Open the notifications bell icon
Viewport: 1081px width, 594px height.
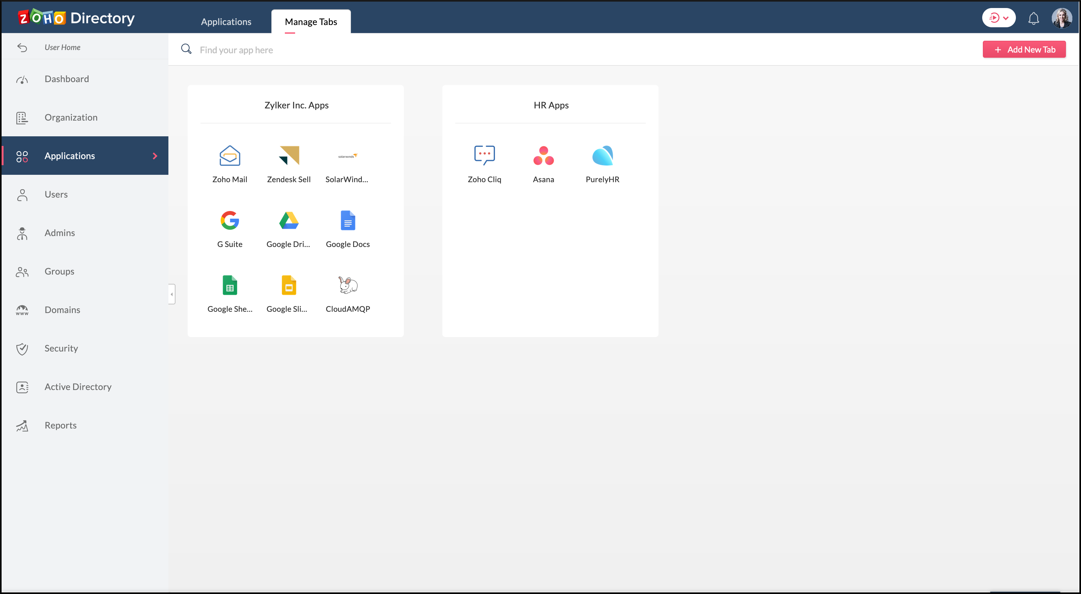pyautogui.click(x=1033, y=19)
